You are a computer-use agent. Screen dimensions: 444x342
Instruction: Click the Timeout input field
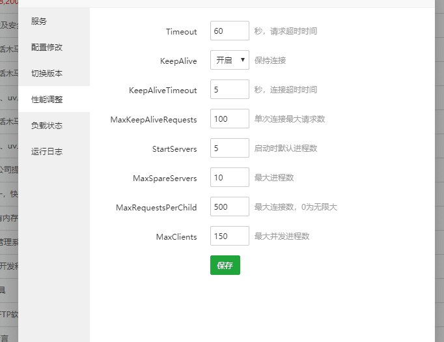[x=229, y=31]
